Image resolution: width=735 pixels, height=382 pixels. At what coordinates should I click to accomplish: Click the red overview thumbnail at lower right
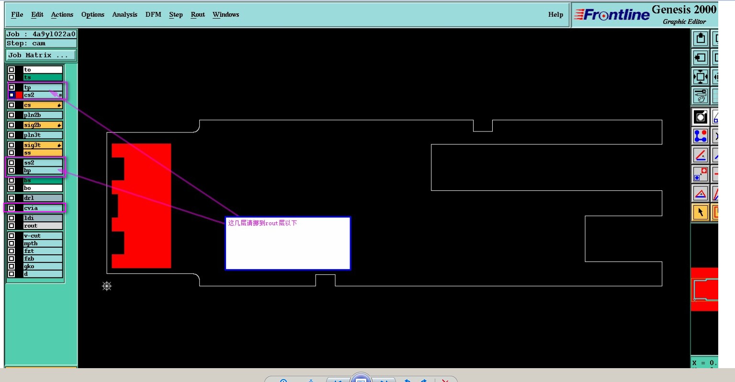704,289
